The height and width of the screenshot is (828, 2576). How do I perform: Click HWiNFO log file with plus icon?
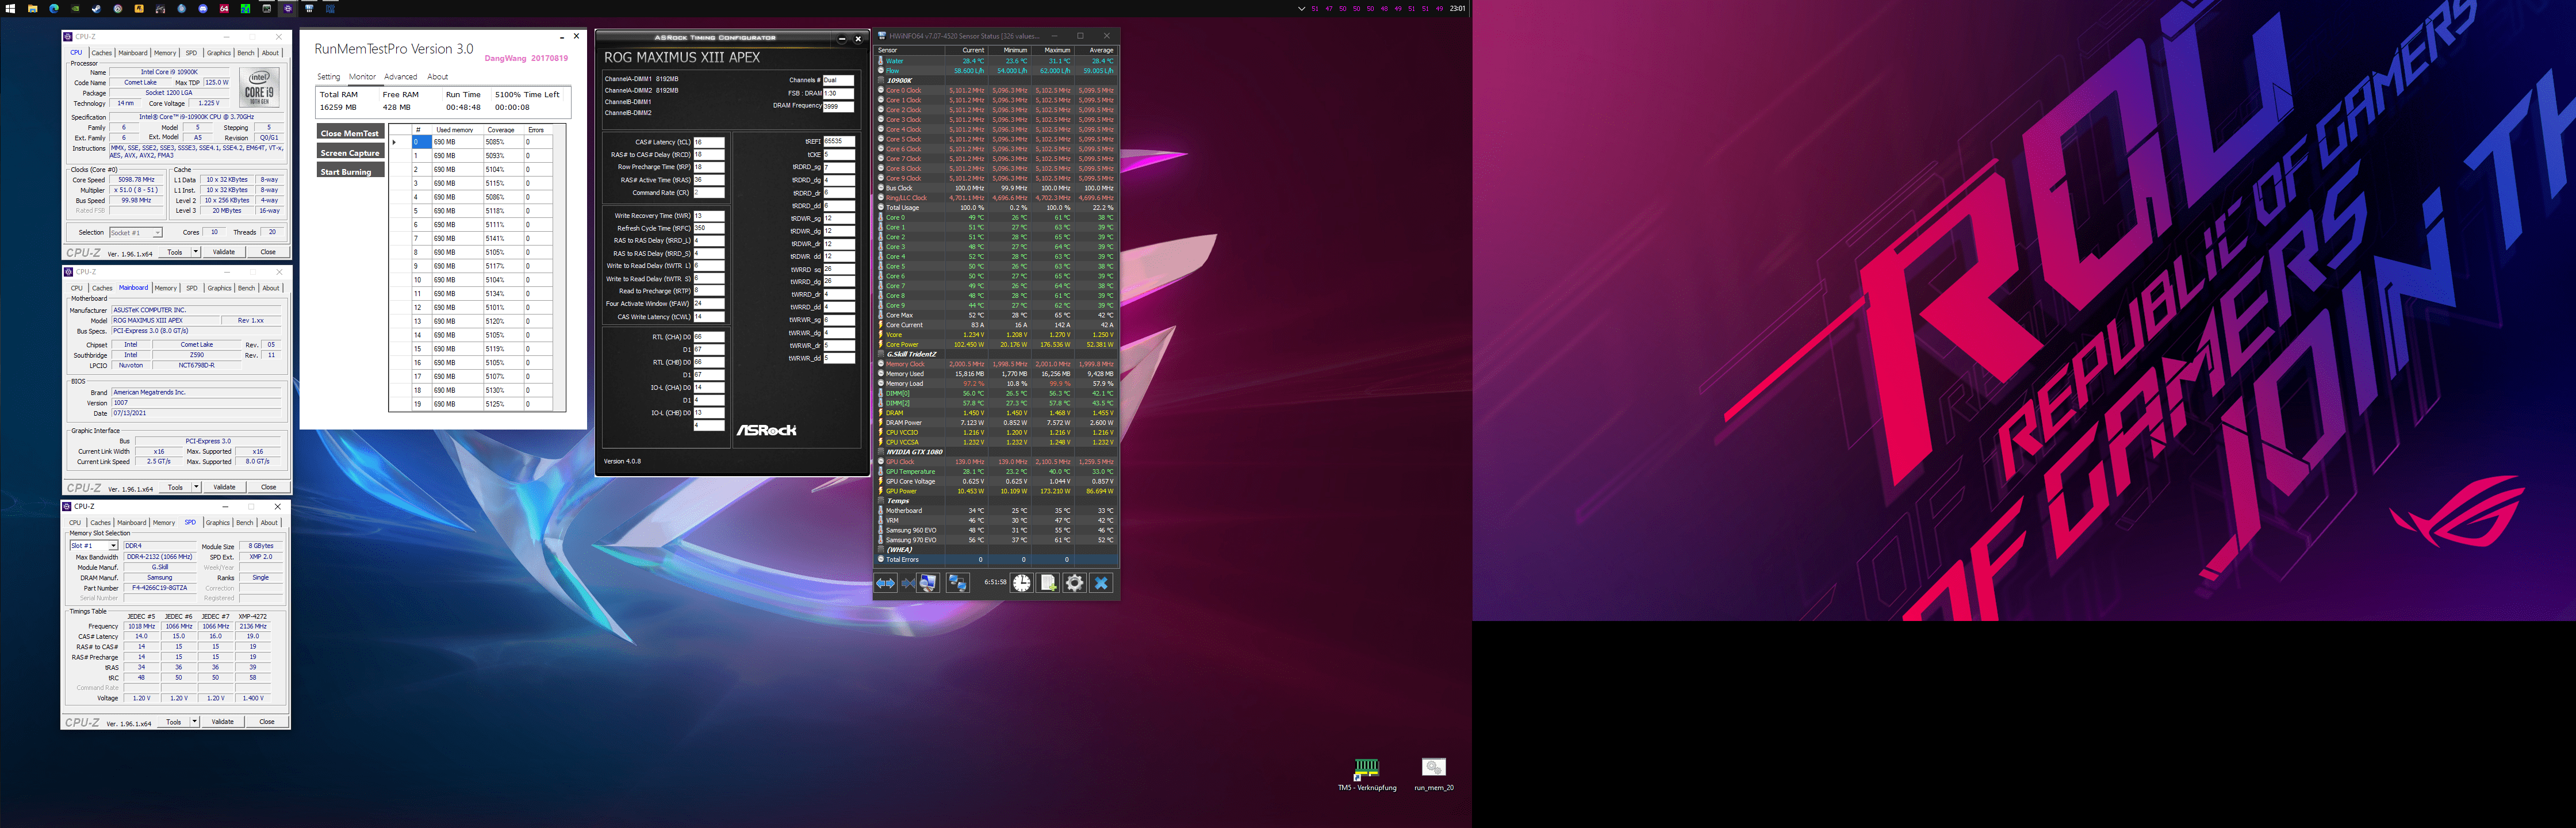(x=1048, y=583)
